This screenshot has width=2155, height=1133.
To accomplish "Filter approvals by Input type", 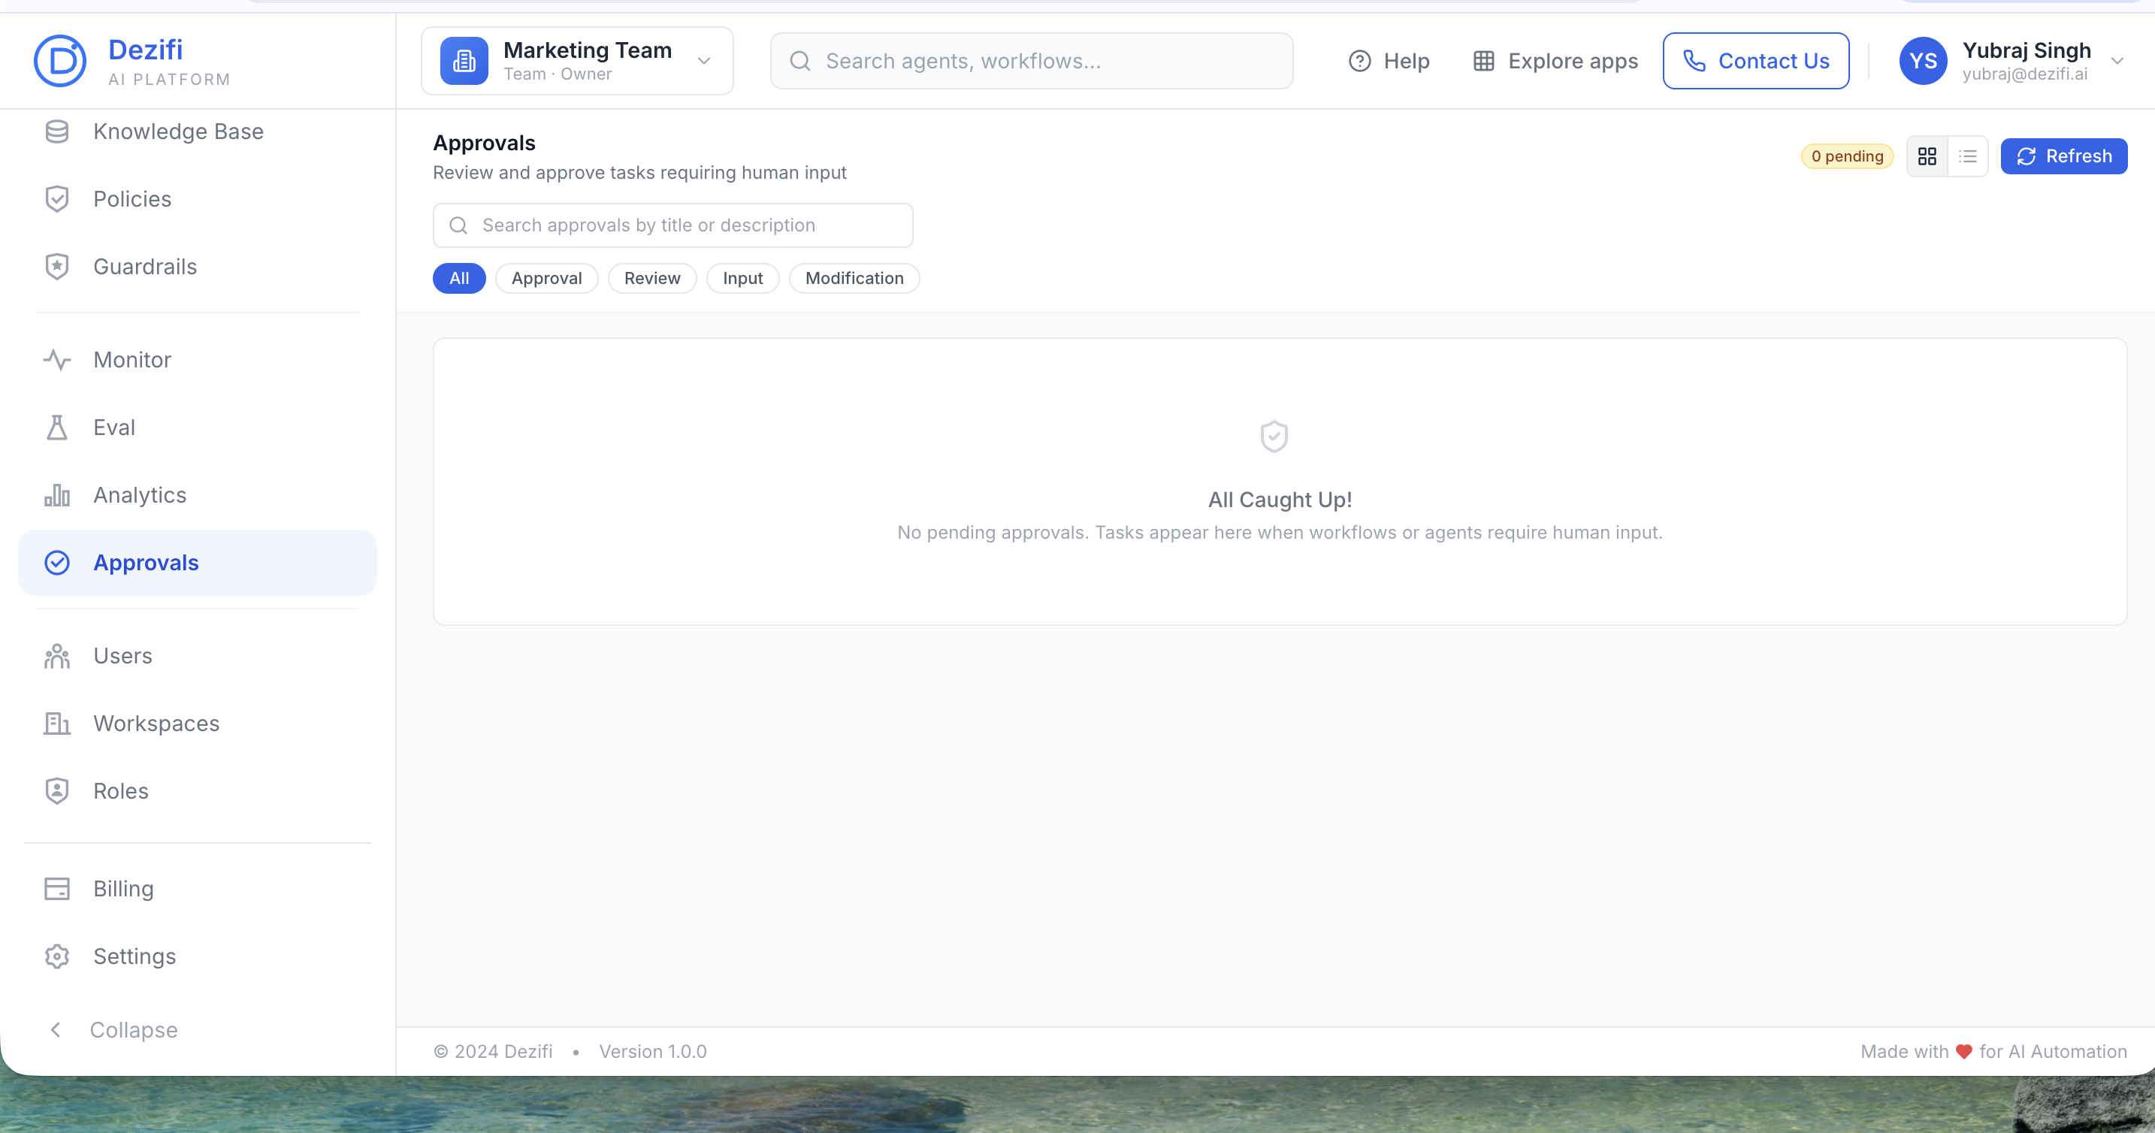I will click(742, 279).
